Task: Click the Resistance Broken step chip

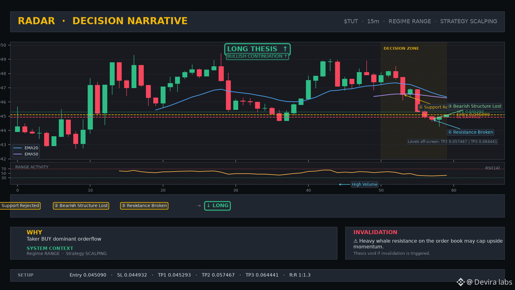Action: point(144,206)
